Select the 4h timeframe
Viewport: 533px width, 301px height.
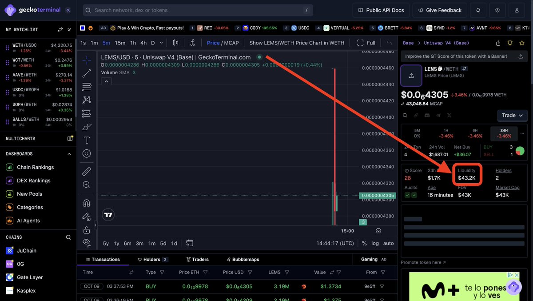coord(143,43)
